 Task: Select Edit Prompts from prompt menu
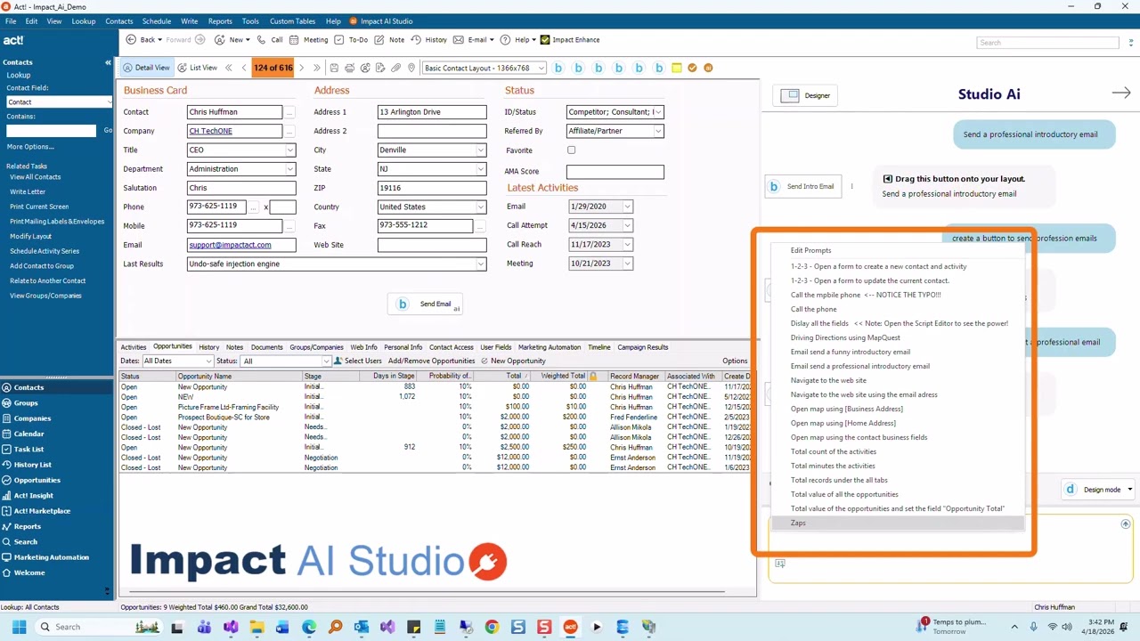click(810, 251)
